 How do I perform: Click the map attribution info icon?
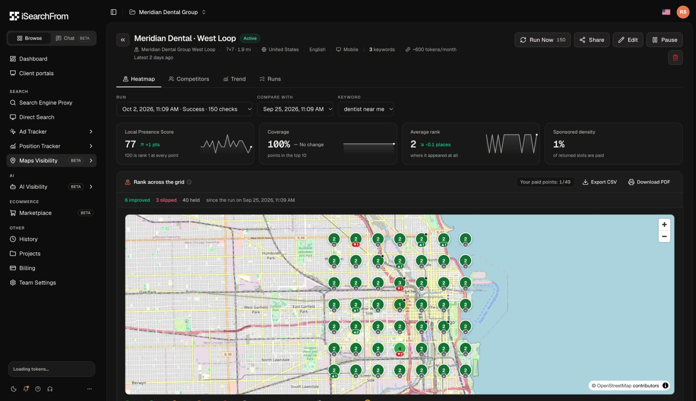pyautogui.click(x=666, y=385)
